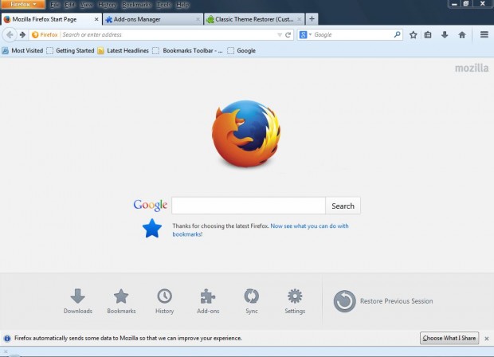Open the search engine selector dropdown

305,34
